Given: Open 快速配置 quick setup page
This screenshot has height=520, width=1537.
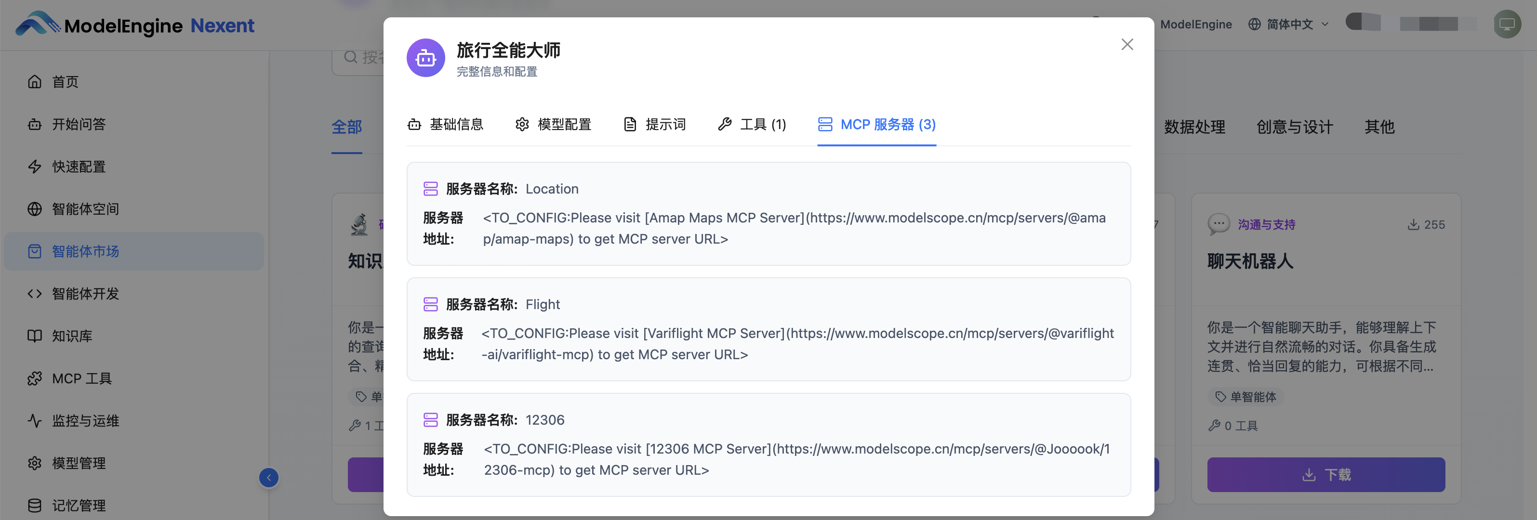Looking at the screenshot, I should click(78, 167).
